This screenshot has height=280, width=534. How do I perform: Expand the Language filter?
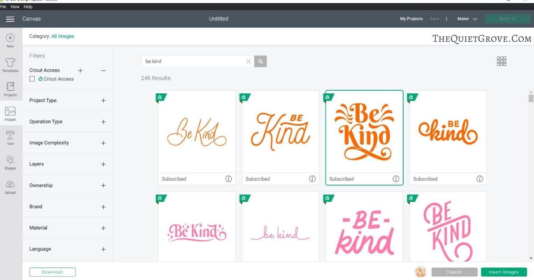point(103,249)
